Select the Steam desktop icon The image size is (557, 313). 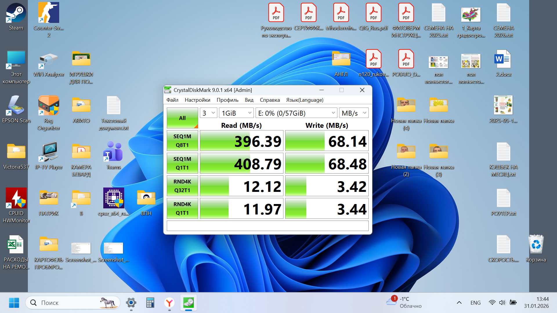(x=16, y=17)
